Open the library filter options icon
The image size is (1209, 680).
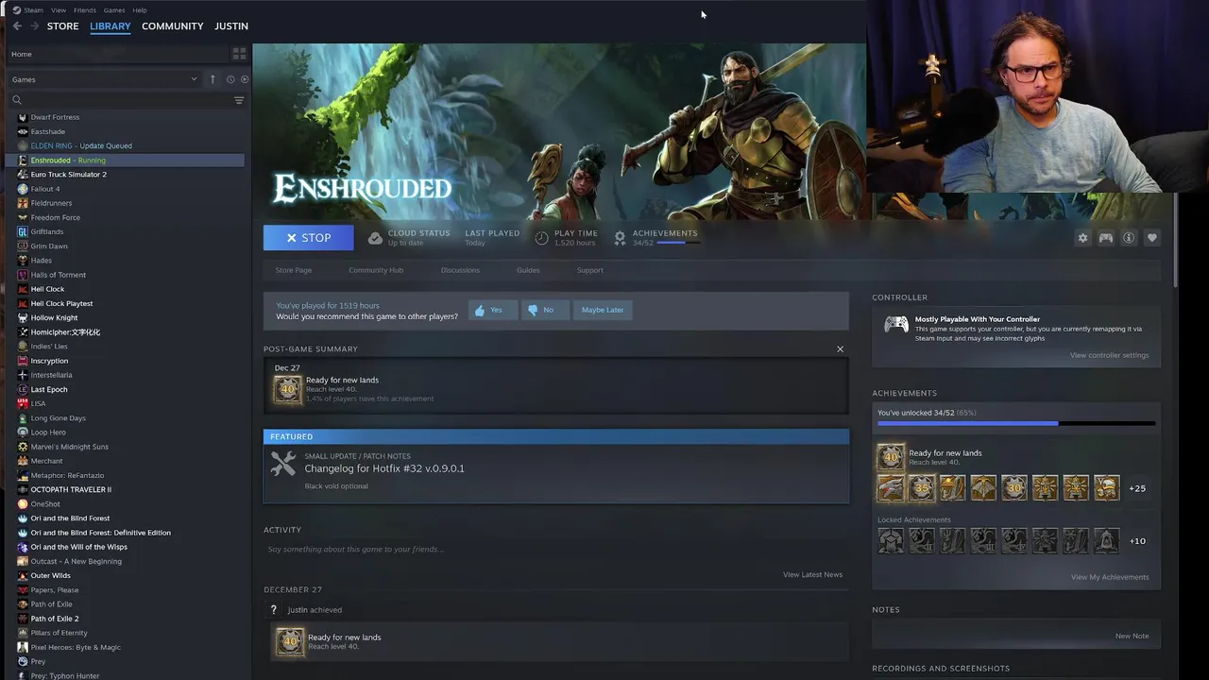click(x=239, y=100)
